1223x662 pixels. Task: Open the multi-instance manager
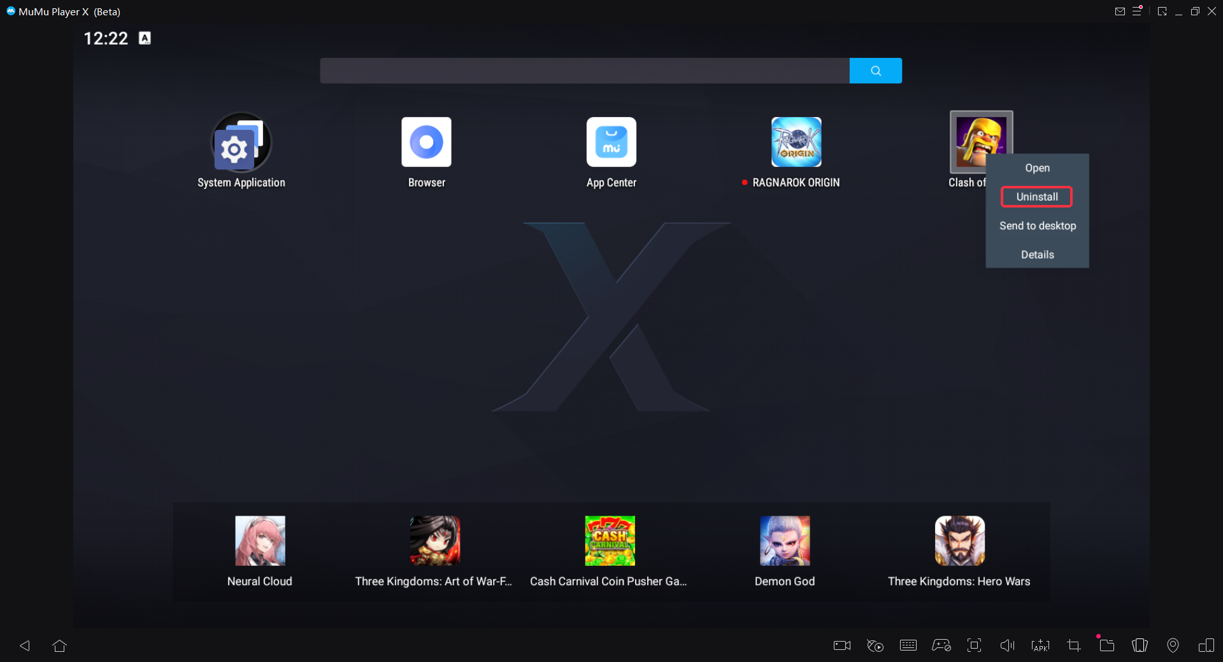1206,645
